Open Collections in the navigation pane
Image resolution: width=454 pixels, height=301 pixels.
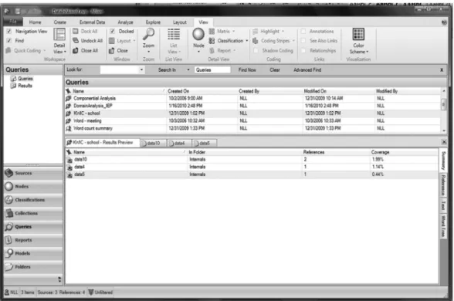[x=34, y=213]
